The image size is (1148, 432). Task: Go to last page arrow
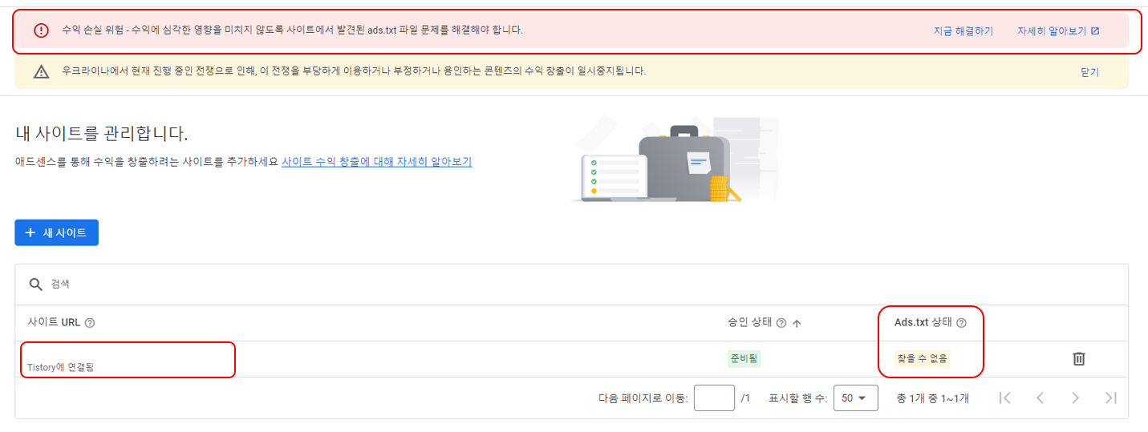point(1111,398)
